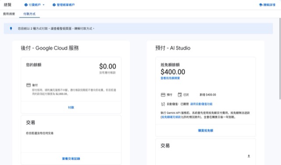Open the 付費帳戶 billing account dropdown

point(34,5)
